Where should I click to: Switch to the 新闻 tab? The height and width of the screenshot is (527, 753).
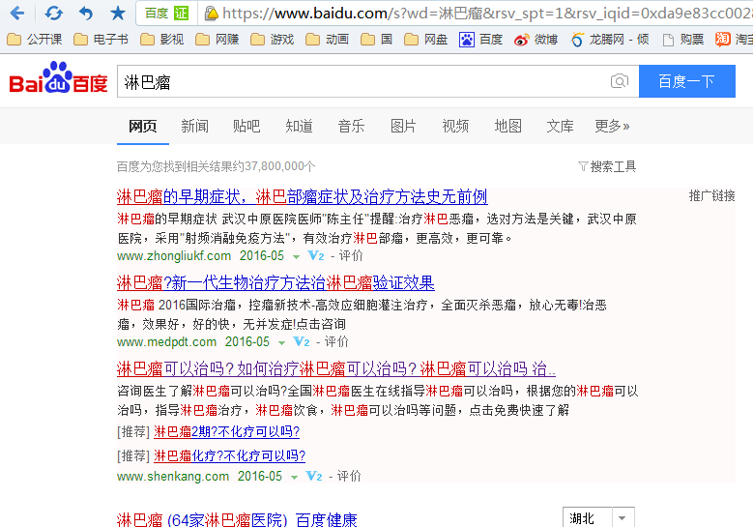[x=194, y=126]
